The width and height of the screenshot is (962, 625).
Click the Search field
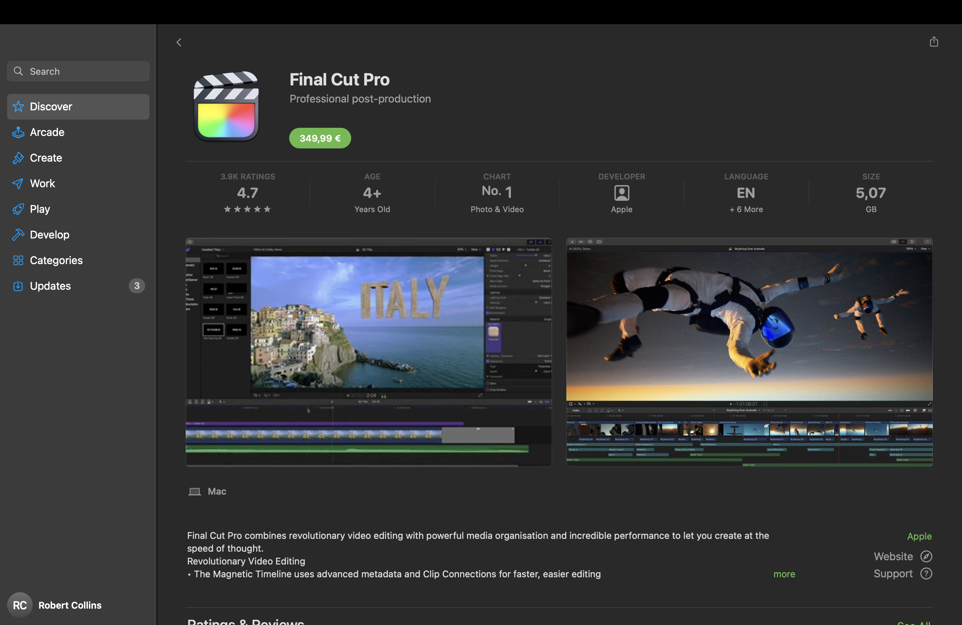point(78,71)
